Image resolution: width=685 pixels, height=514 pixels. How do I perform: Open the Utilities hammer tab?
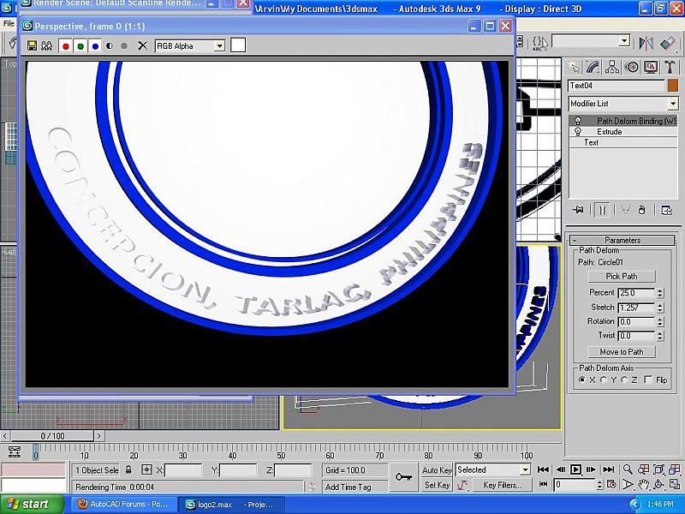click(x=670, y=67)
